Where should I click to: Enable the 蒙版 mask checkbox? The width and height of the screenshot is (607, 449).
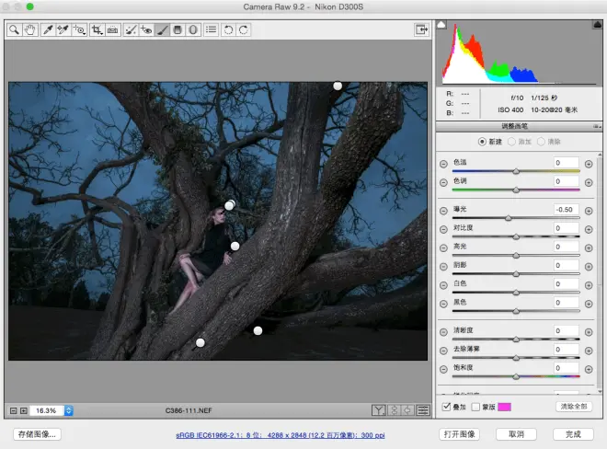(475, 407)
